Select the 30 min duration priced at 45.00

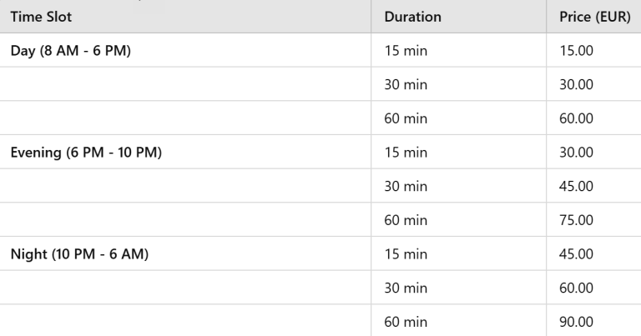click(x=405, y=186)
